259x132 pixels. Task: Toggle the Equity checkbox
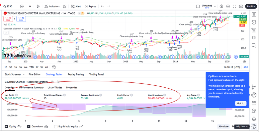coord(6,127)
